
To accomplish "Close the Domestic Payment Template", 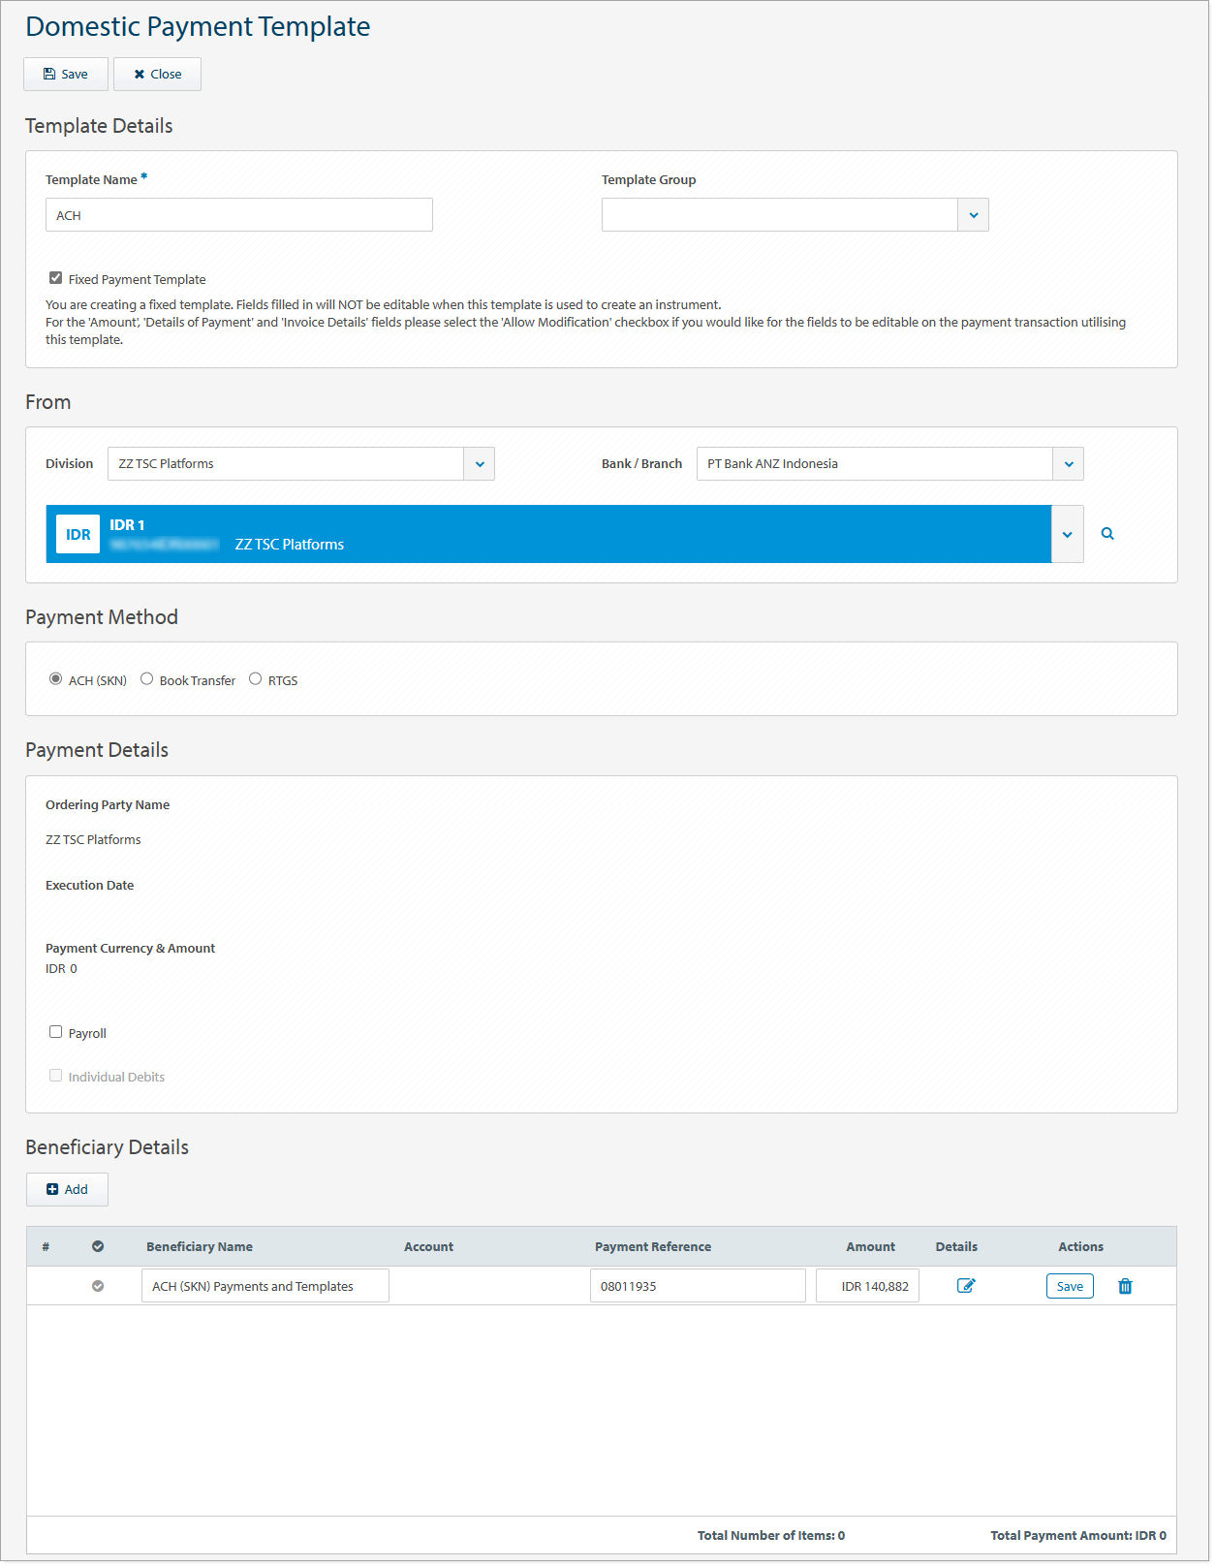I will point(157,75).
